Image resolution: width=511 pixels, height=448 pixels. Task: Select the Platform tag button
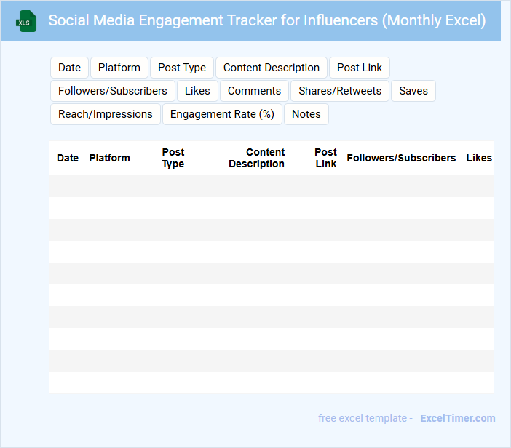tap(119, 68)
